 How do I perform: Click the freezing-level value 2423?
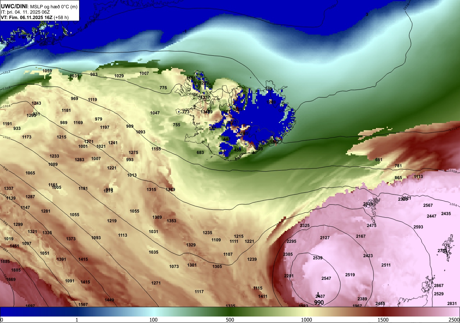click(x=368, y=256)
